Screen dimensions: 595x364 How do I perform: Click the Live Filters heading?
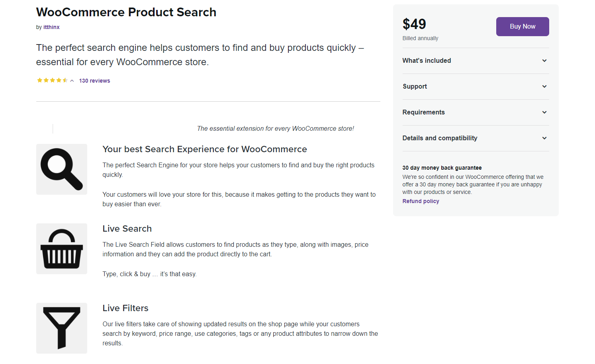point(125,308)
